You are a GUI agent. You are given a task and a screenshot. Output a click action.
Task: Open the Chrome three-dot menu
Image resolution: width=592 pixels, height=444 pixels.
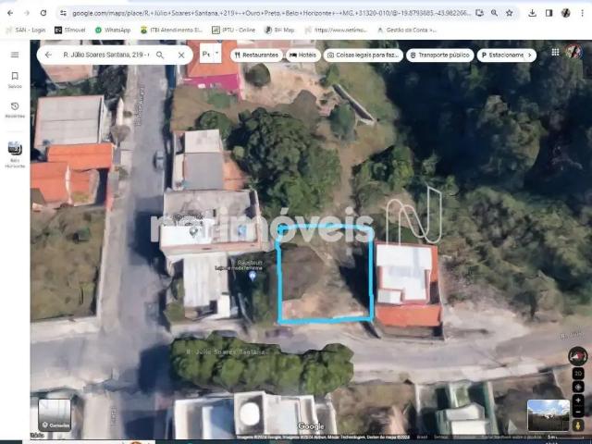point(582,13)
